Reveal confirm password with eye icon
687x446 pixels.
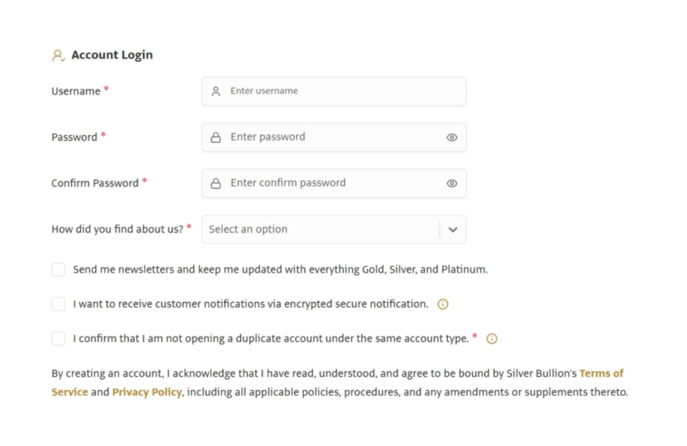[x=452, y=183]
